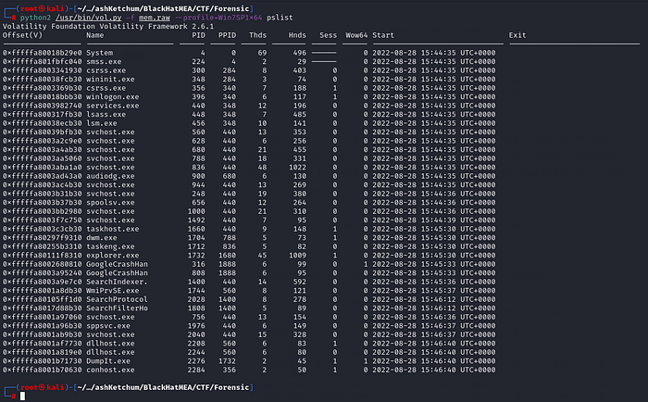The width and height of the screenshot is (648, 402).
Task: Click the PPID column header
Action: pyautogui.click(x=227, y=34)
